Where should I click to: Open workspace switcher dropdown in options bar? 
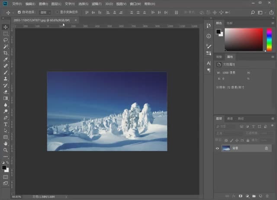coord(261,12)
